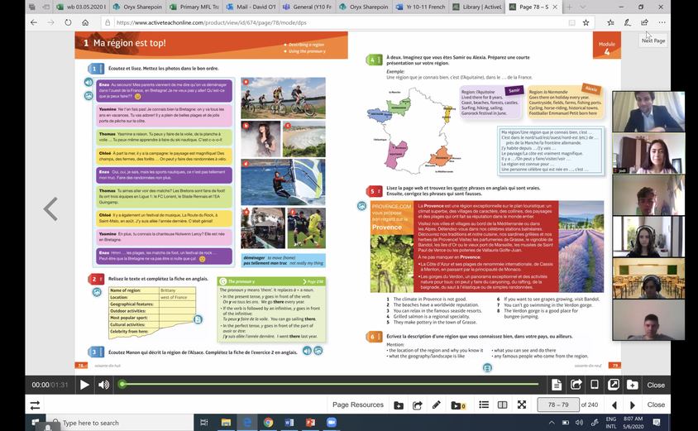Close the audio player bar
Image resolution: width=698 pixels, height=431 pixels.
pyautogui.click(x=656, y=386)
